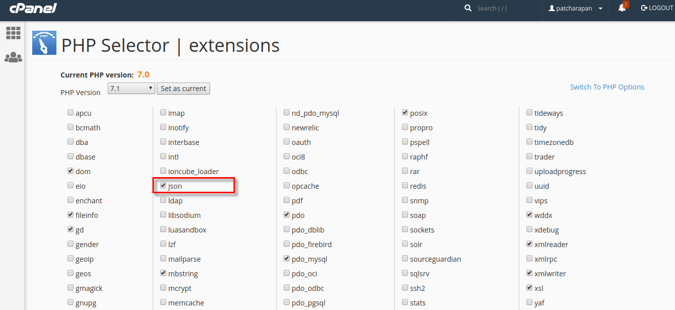Open the PHP Version dropdown

point(131,89)
